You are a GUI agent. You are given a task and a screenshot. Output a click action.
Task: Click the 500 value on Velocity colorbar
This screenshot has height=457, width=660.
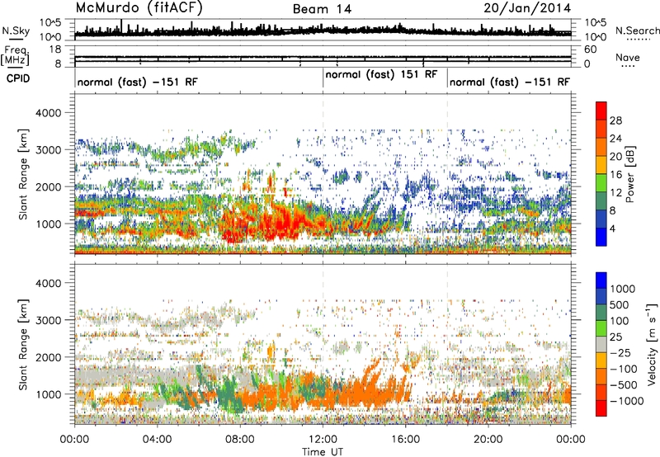click(x=619, y=305)
